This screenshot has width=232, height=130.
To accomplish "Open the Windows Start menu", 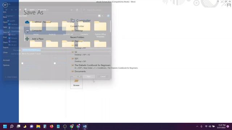I will [5, 126].
